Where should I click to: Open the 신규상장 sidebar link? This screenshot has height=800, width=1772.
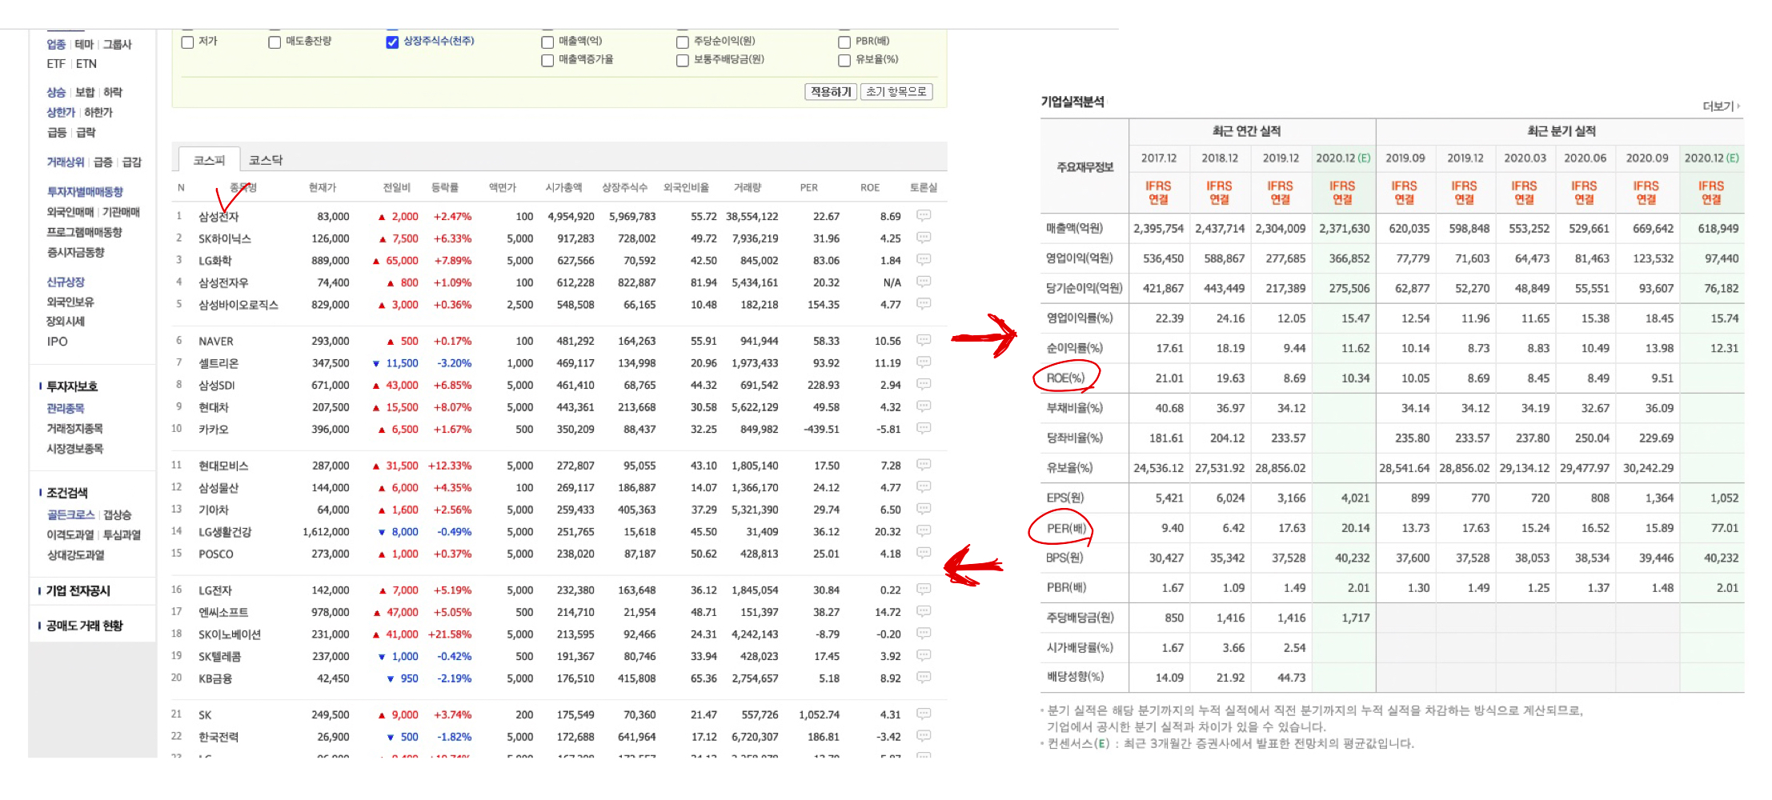pos(66,282)
